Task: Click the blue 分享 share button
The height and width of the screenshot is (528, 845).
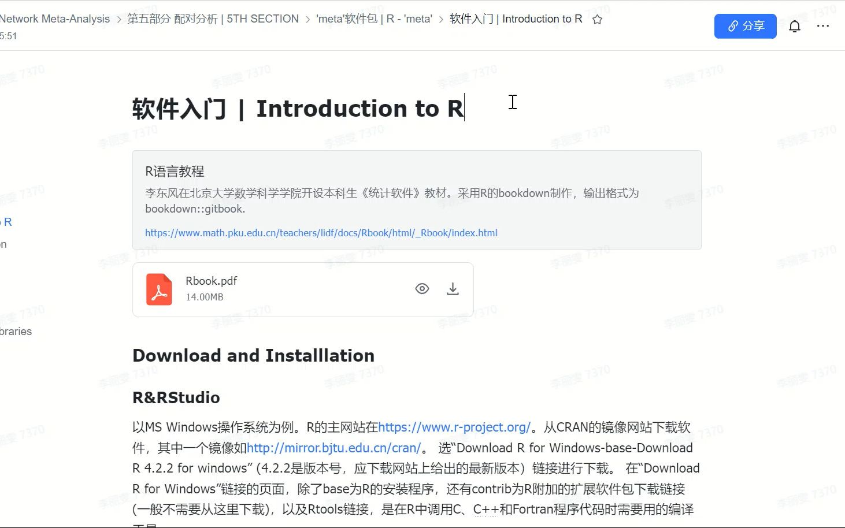Action: click(x=745, y=26)
